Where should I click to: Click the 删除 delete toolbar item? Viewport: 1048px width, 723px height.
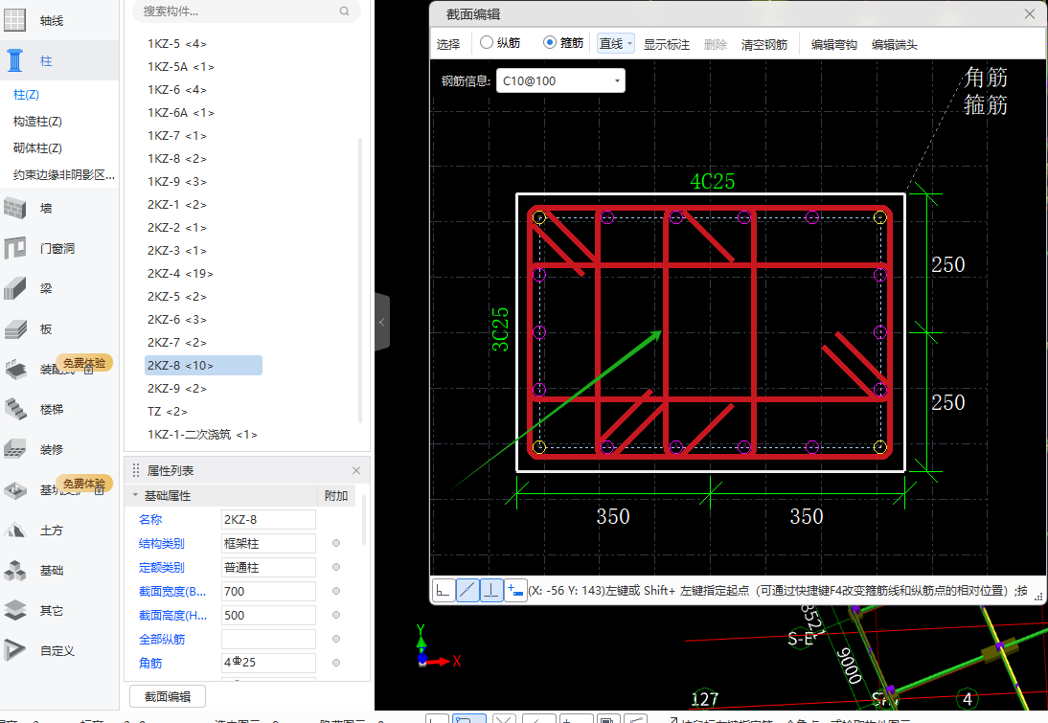(x=716, y=45)
